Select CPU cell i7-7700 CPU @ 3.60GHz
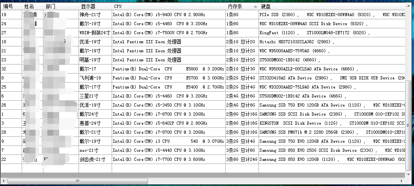Screen dimensions: 414x186 tap(169, 159)
